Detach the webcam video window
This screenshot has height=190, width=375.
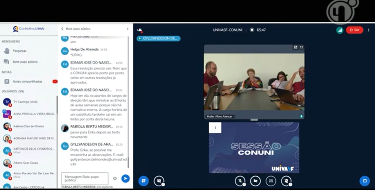295,47
